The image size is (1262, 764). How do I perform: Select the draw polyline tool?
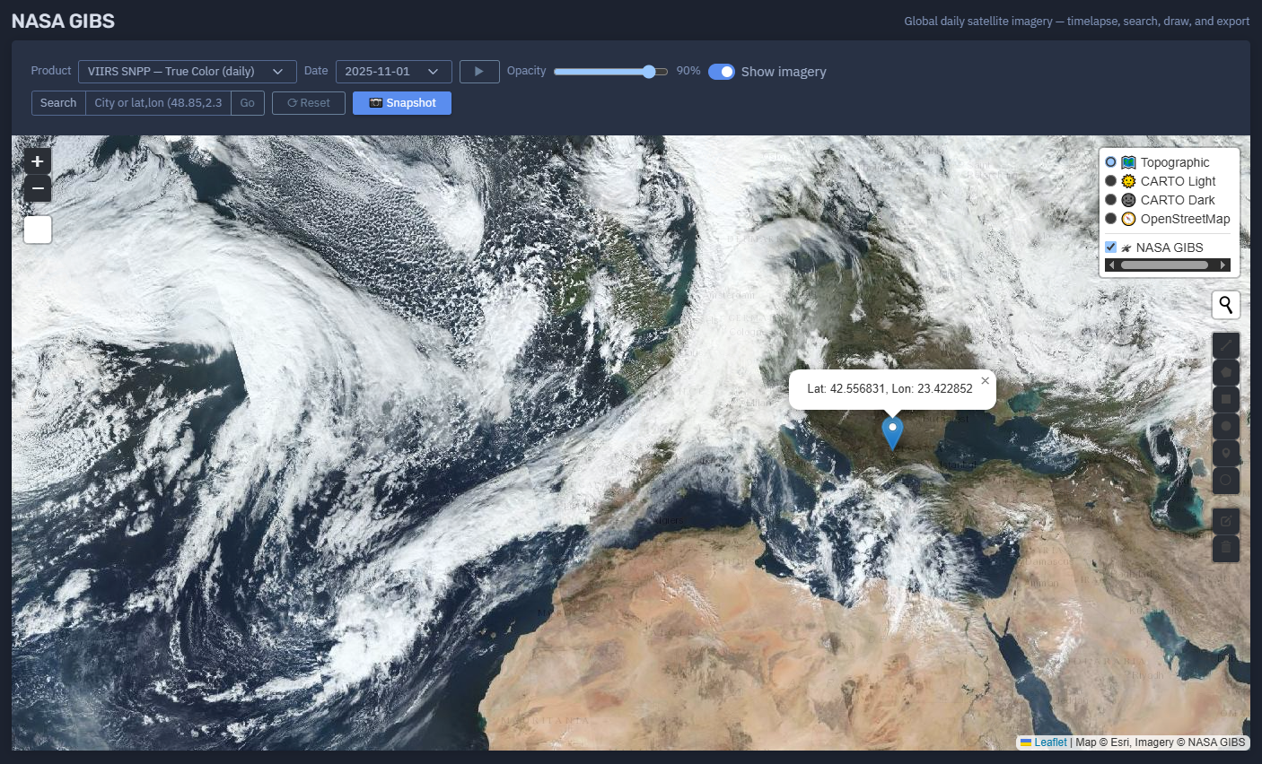click(1226, 345)
